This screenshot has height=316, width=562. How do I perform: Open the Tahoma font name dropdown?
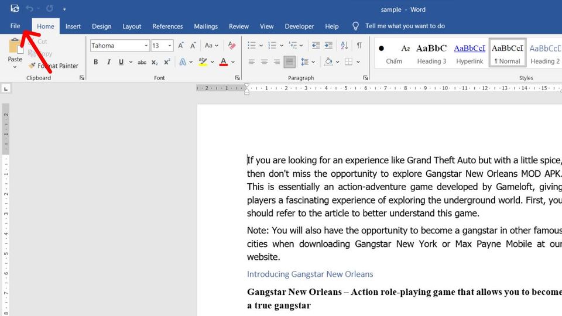click(x=146, y=46)
